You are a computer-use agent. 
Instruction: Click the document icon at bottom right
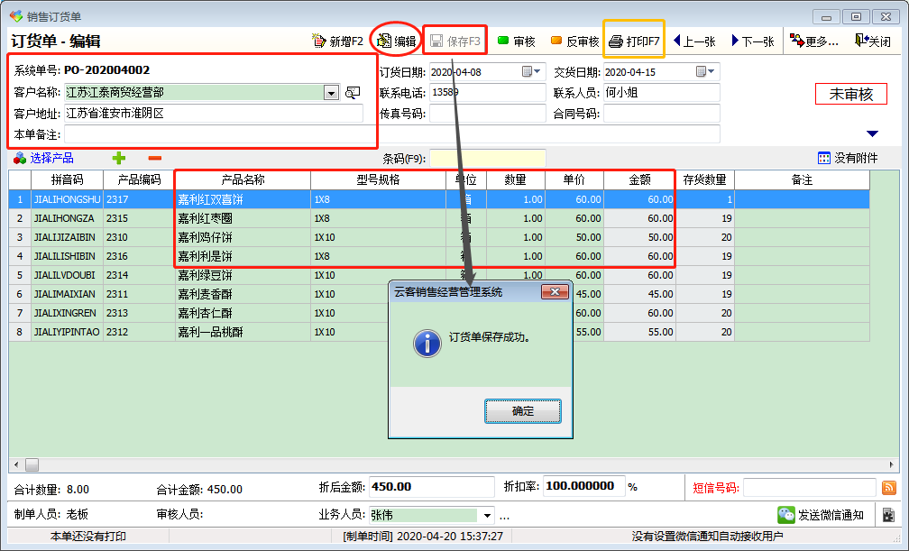point(888,515)
